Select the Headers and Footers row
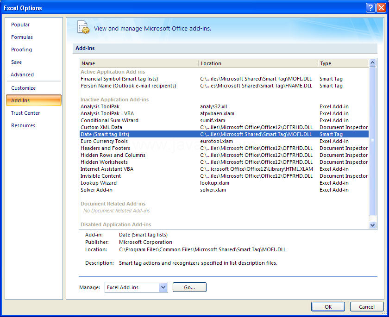The width and height of the screenshot is (389, 317). [x=224, y=148]
